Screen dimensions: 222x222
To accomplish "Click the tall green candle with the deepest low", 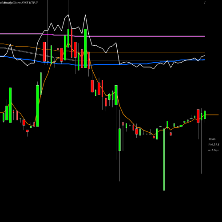I will [x=164, y=159].
